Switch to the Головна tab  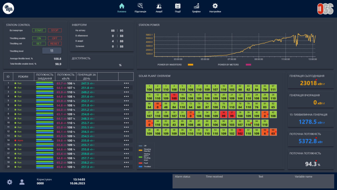(x=122, y=6)
